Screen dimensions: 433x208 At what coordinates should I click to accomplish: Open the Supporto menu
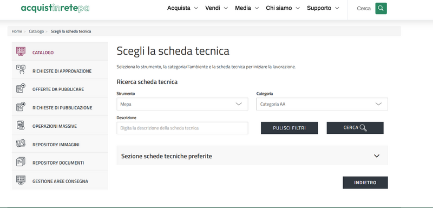coord(323,8)
